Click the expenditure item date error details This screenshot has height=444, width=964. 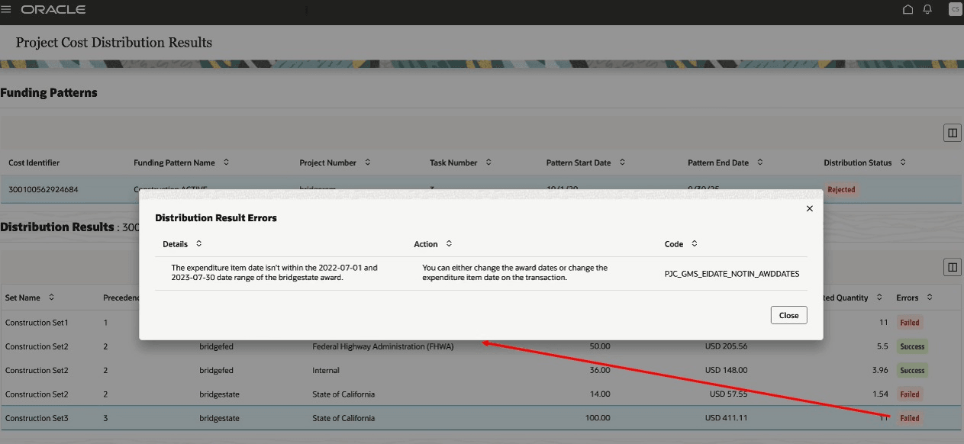[x=275, y=273]
